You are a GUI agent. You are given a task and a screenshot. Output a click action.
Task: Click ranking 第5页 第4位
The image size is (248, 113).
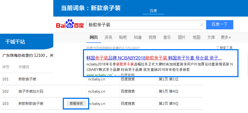(x=168, y=91)
